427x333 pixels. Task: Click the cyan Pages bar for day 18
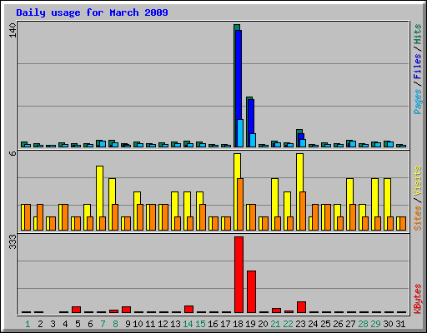(240, 133)
